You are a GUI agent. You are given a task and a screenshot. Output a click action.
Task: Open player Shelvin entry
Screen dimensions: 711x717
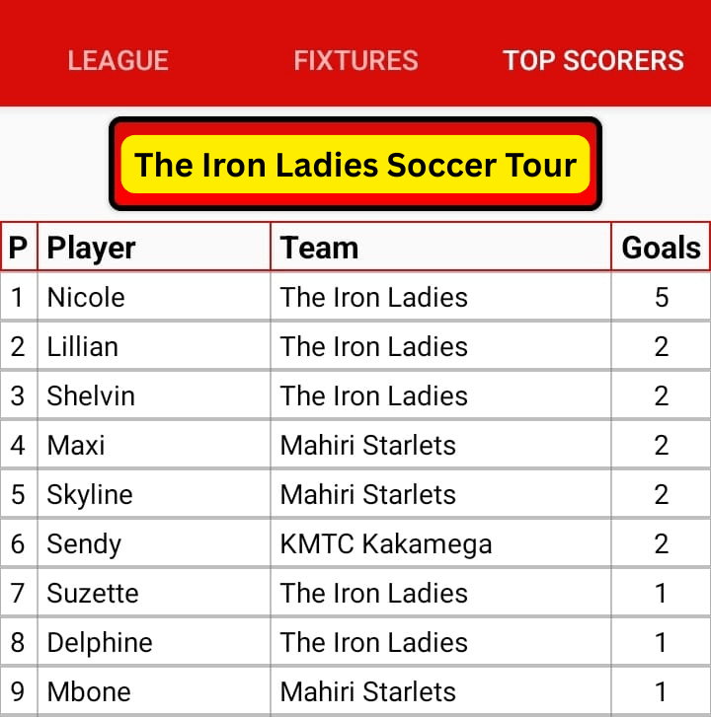91,395
